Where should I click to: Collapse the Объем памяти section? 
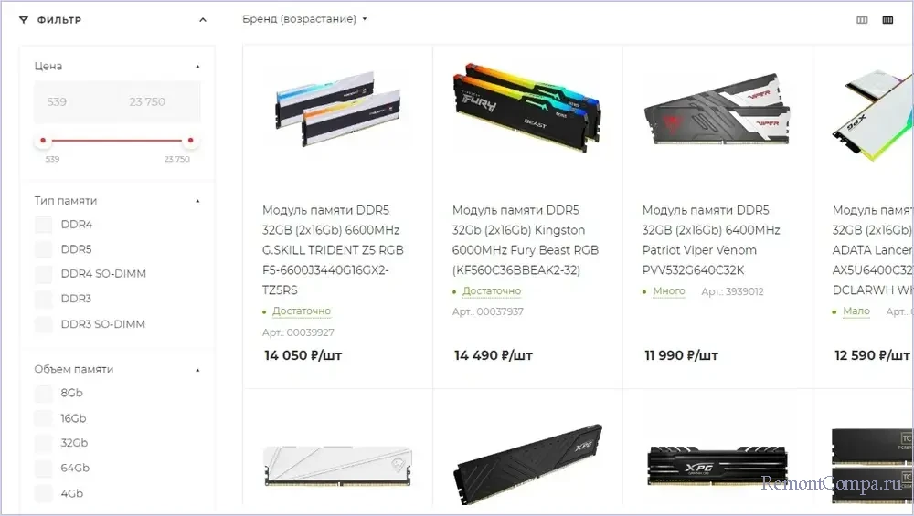click(197, 370)
